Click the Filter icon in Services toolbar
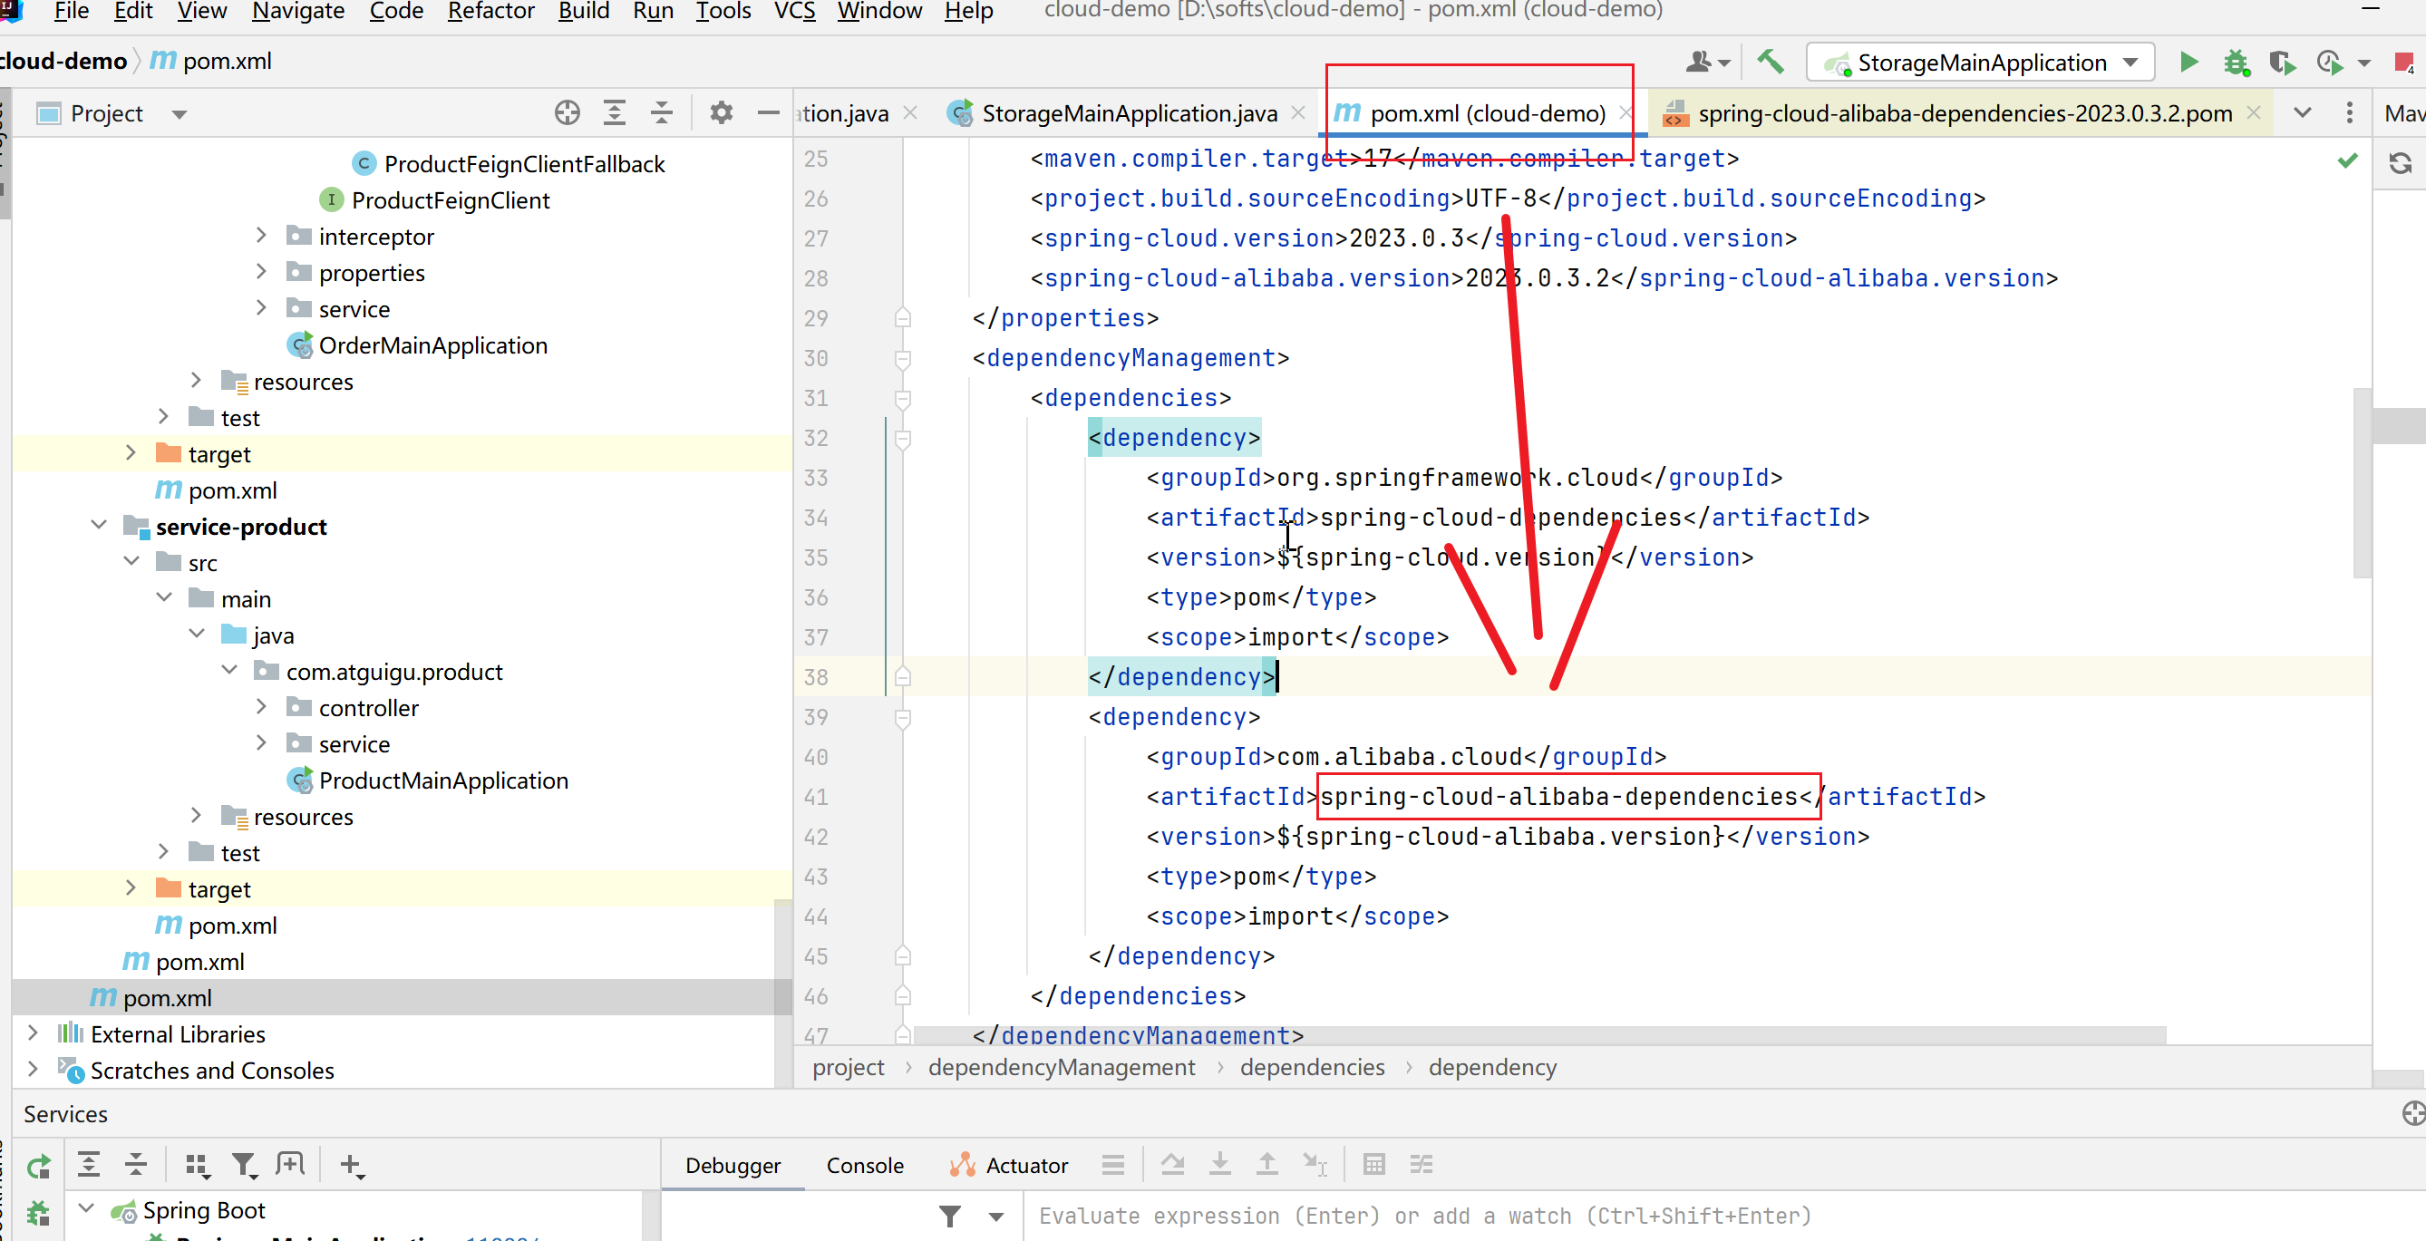 [245, 1166]
